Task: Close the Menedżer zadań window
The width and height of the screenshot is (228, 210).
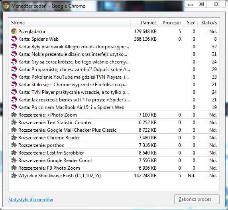Action: pyautogui.click(x=216, y=4)
